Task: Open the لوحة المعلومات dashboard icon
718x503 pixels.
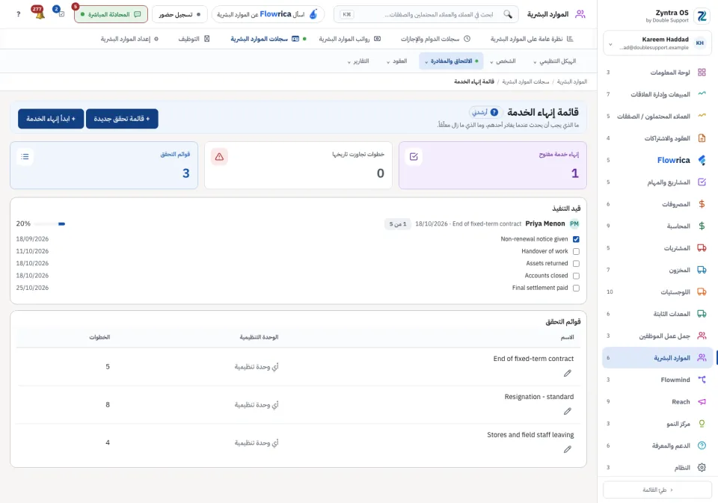Action: click(x=702, y=72)
